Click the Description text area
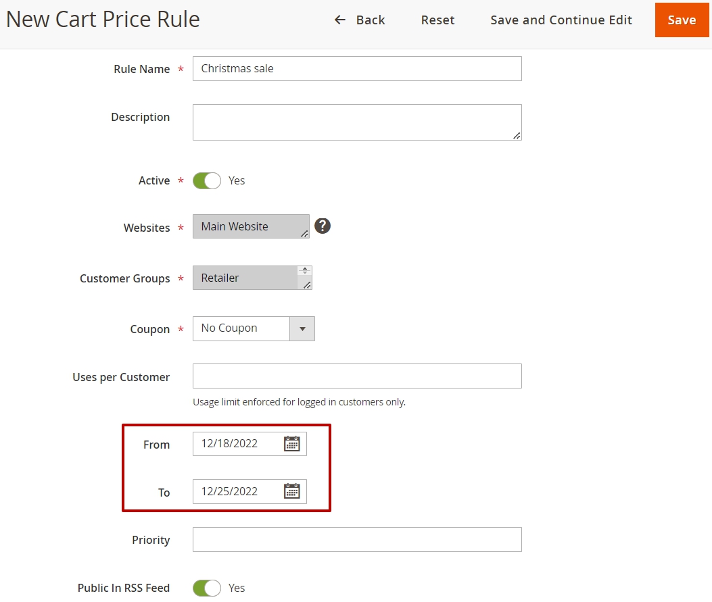This screenshot has height=602, width=712. 357,122
